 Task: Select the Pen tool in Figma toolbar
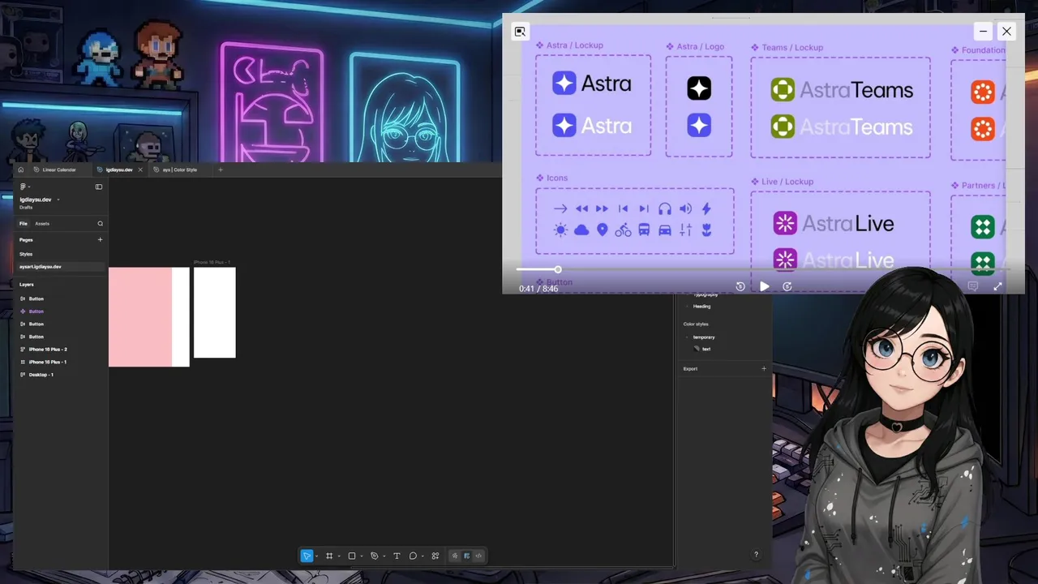pyautogui.click(x=374, y=556)
